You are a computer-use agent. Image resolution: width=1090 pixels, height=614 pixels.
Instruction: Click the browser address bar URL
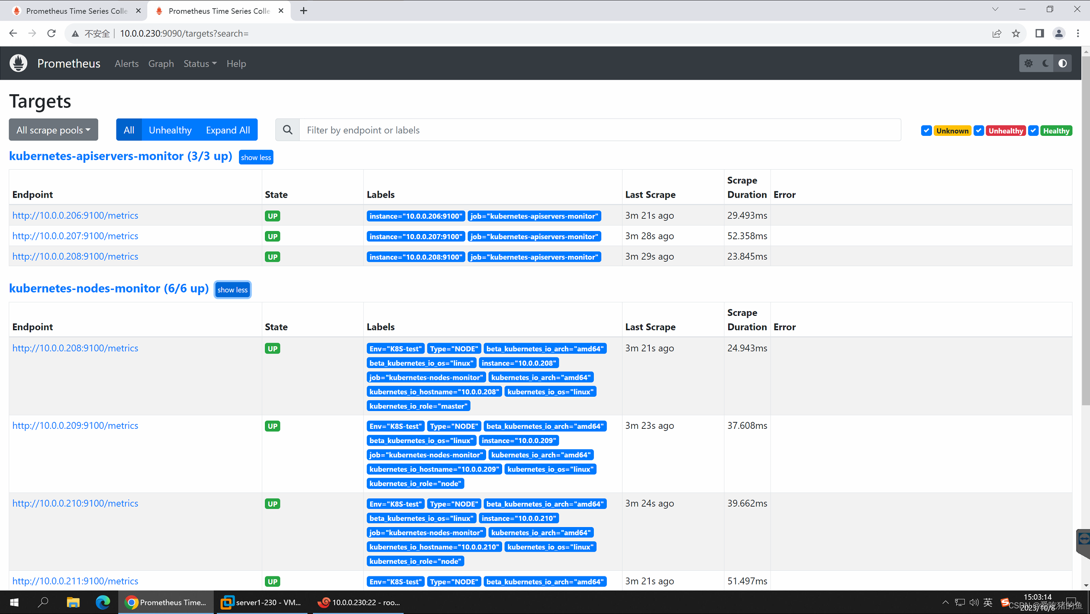pyautogui.click(x=184, y=33)
